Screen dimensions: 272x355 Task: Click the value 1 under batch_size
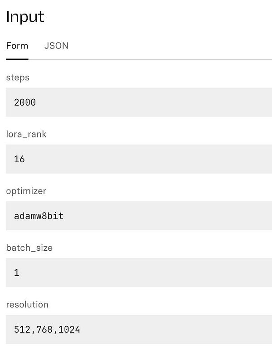point(17,272)
